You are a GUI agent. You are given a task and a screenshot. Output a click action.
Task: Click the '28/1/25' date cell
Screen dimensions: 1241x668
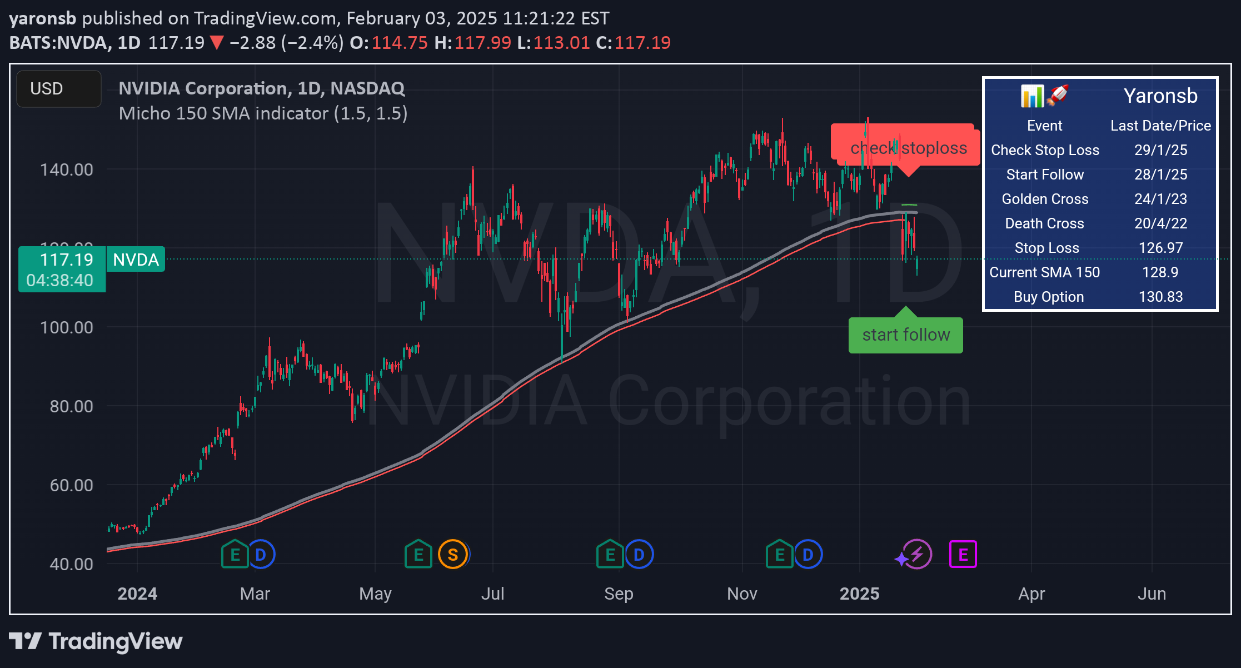tap(1160, 175)
